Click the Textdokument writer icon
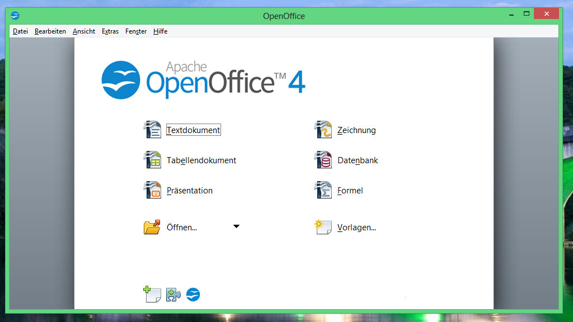The height and width of the screenshot is (322, 573). click(x=152, y=130)
